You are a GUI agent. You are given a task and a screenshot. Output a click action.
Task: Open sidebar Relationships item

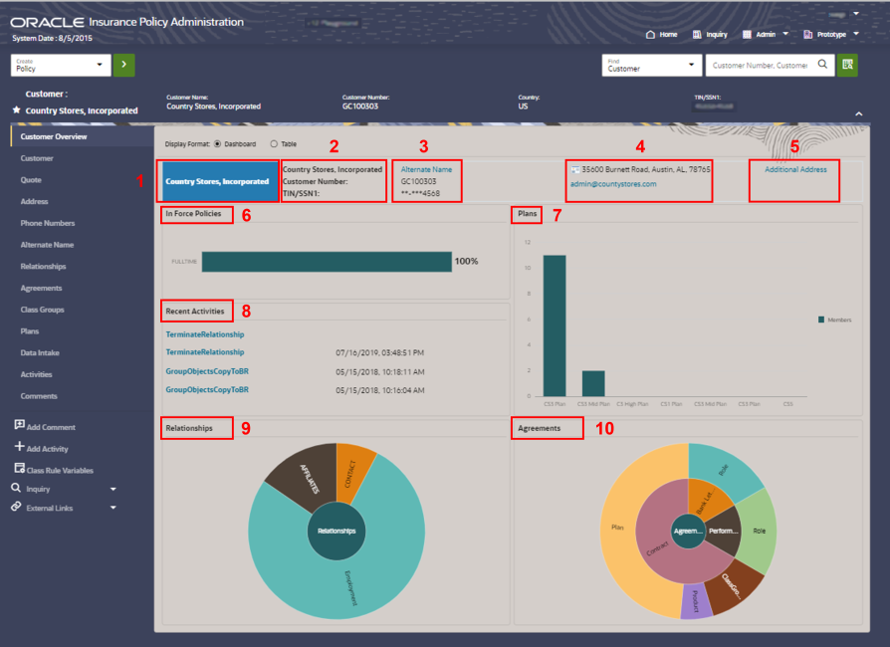tap(43, 266)
